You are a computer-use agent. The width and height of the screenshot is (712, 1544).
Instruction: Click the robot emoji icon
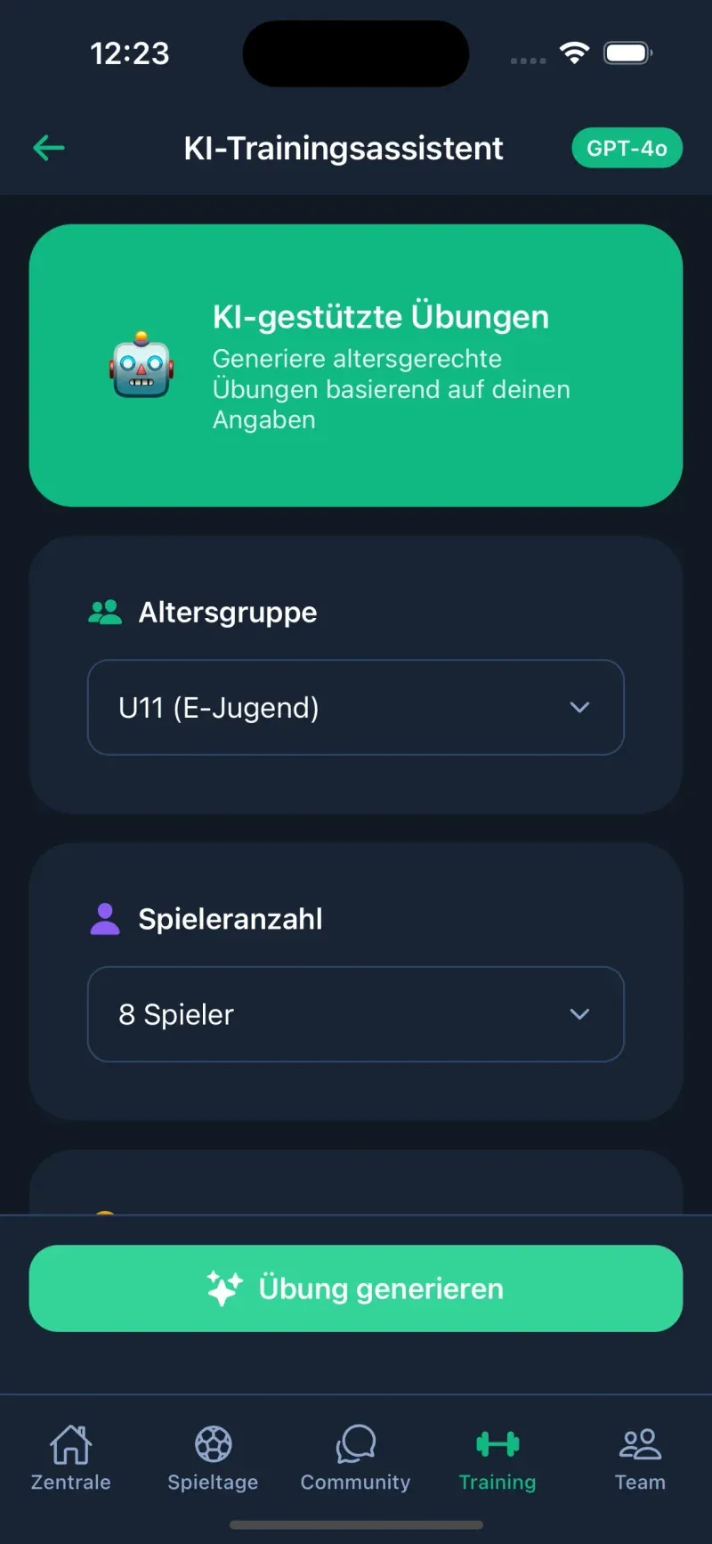click(x=141, y=366)
